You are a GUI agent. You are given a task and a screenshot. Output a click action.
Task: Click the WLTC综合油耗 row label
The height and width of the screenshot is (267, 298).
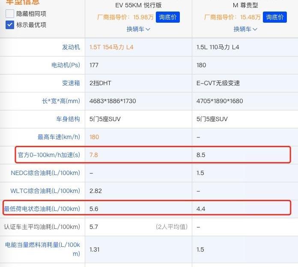tap(45, 191)
